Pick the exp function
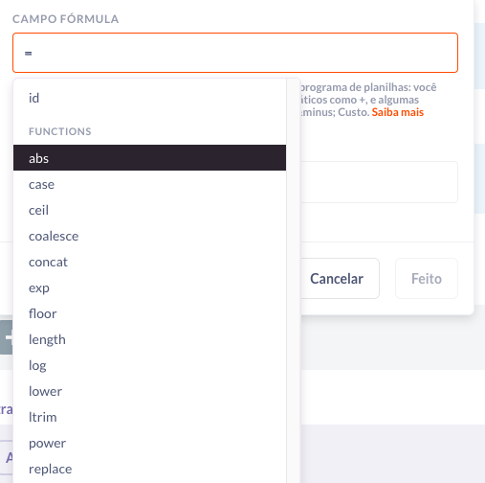 tap(149, 287)
